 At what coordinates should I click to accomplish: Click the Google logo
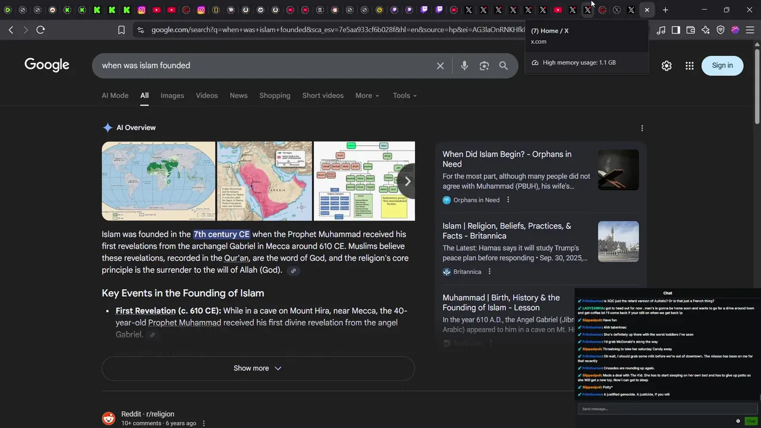click(47, 65)
